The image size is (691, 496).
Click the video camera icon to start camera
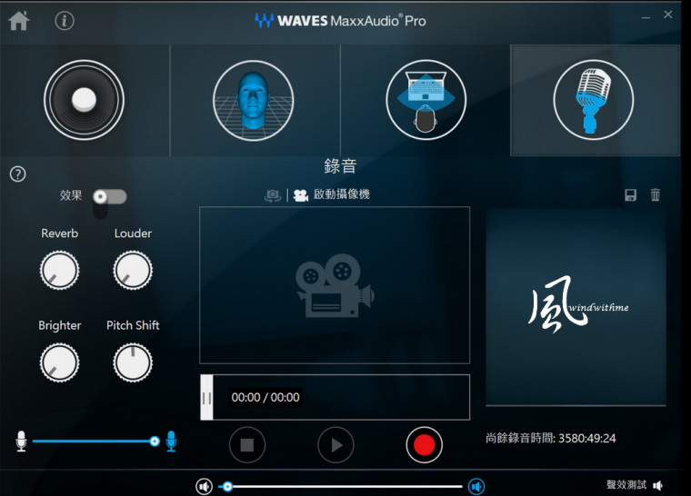tap(301, 195)
